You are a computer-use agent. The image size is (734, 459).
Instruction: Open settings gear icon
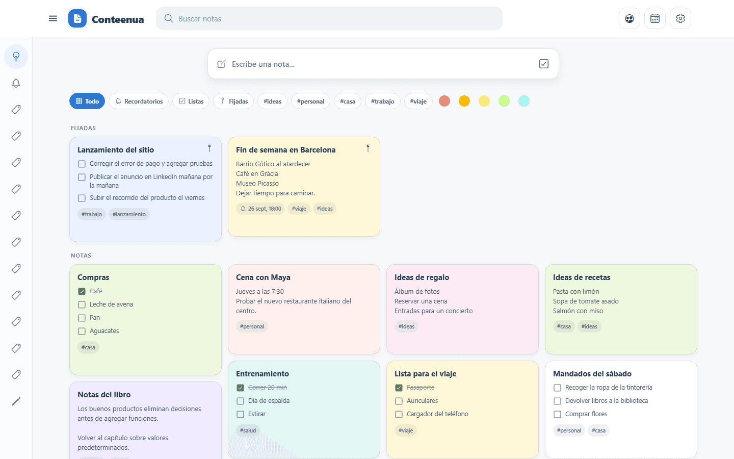click(x=680, y=18)
